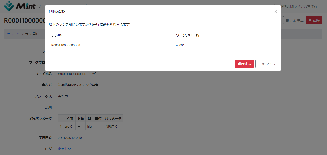
Task: Open the detail.log link
Action: (x=65, y=149)
